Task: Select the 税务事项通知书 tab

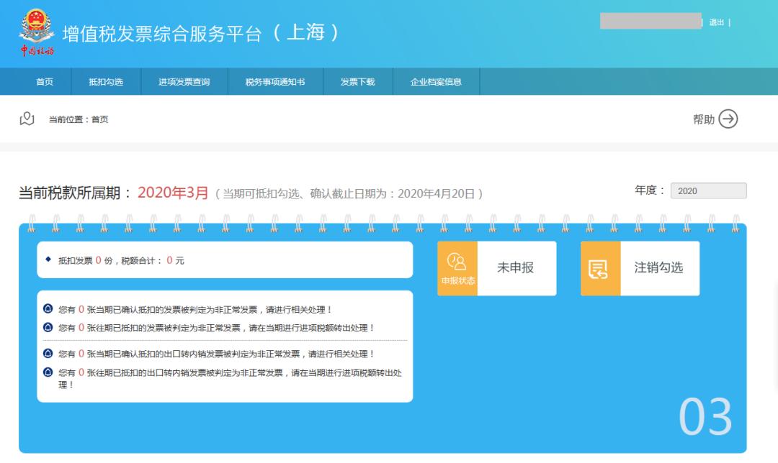Action: [275, 82]
